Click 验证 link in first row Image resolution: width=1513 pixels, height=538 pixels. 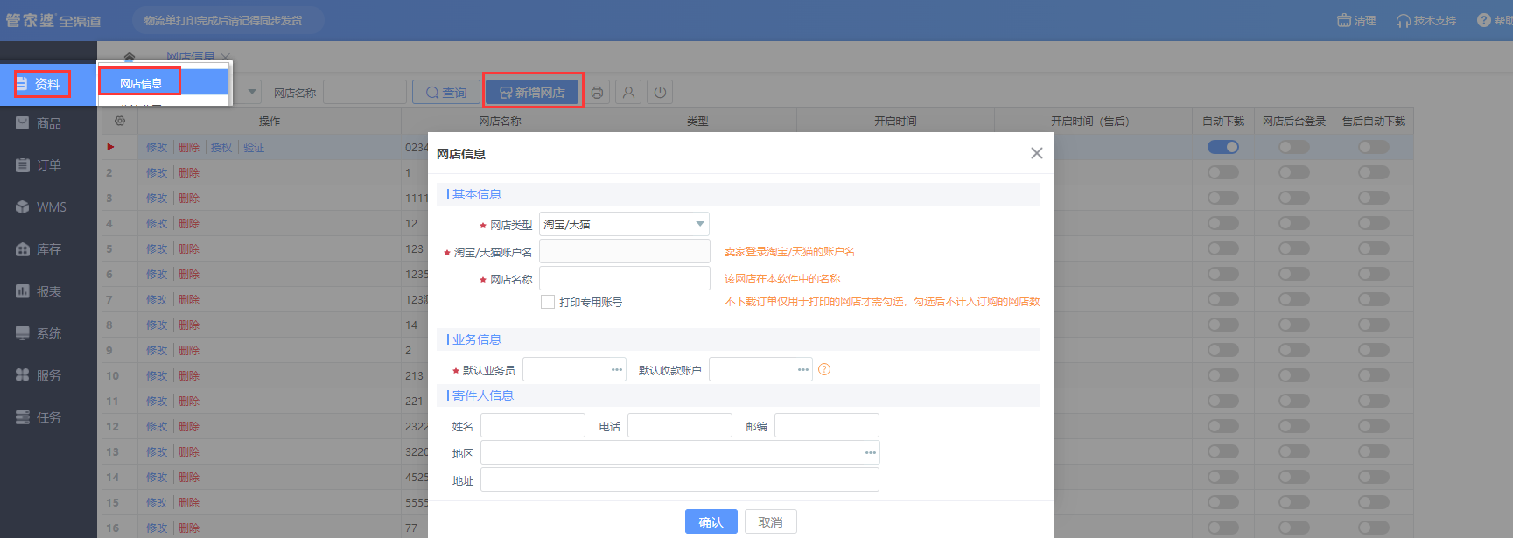point(253,148)
